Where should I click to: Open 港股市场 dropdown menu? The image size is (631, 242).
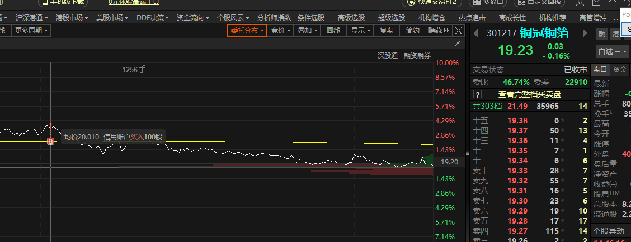[72, 18]
